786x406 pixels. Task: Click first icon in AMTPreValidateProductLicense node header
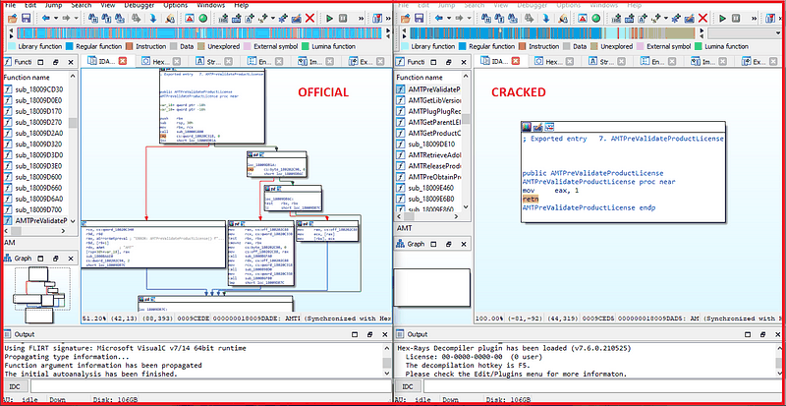point(527,127)
